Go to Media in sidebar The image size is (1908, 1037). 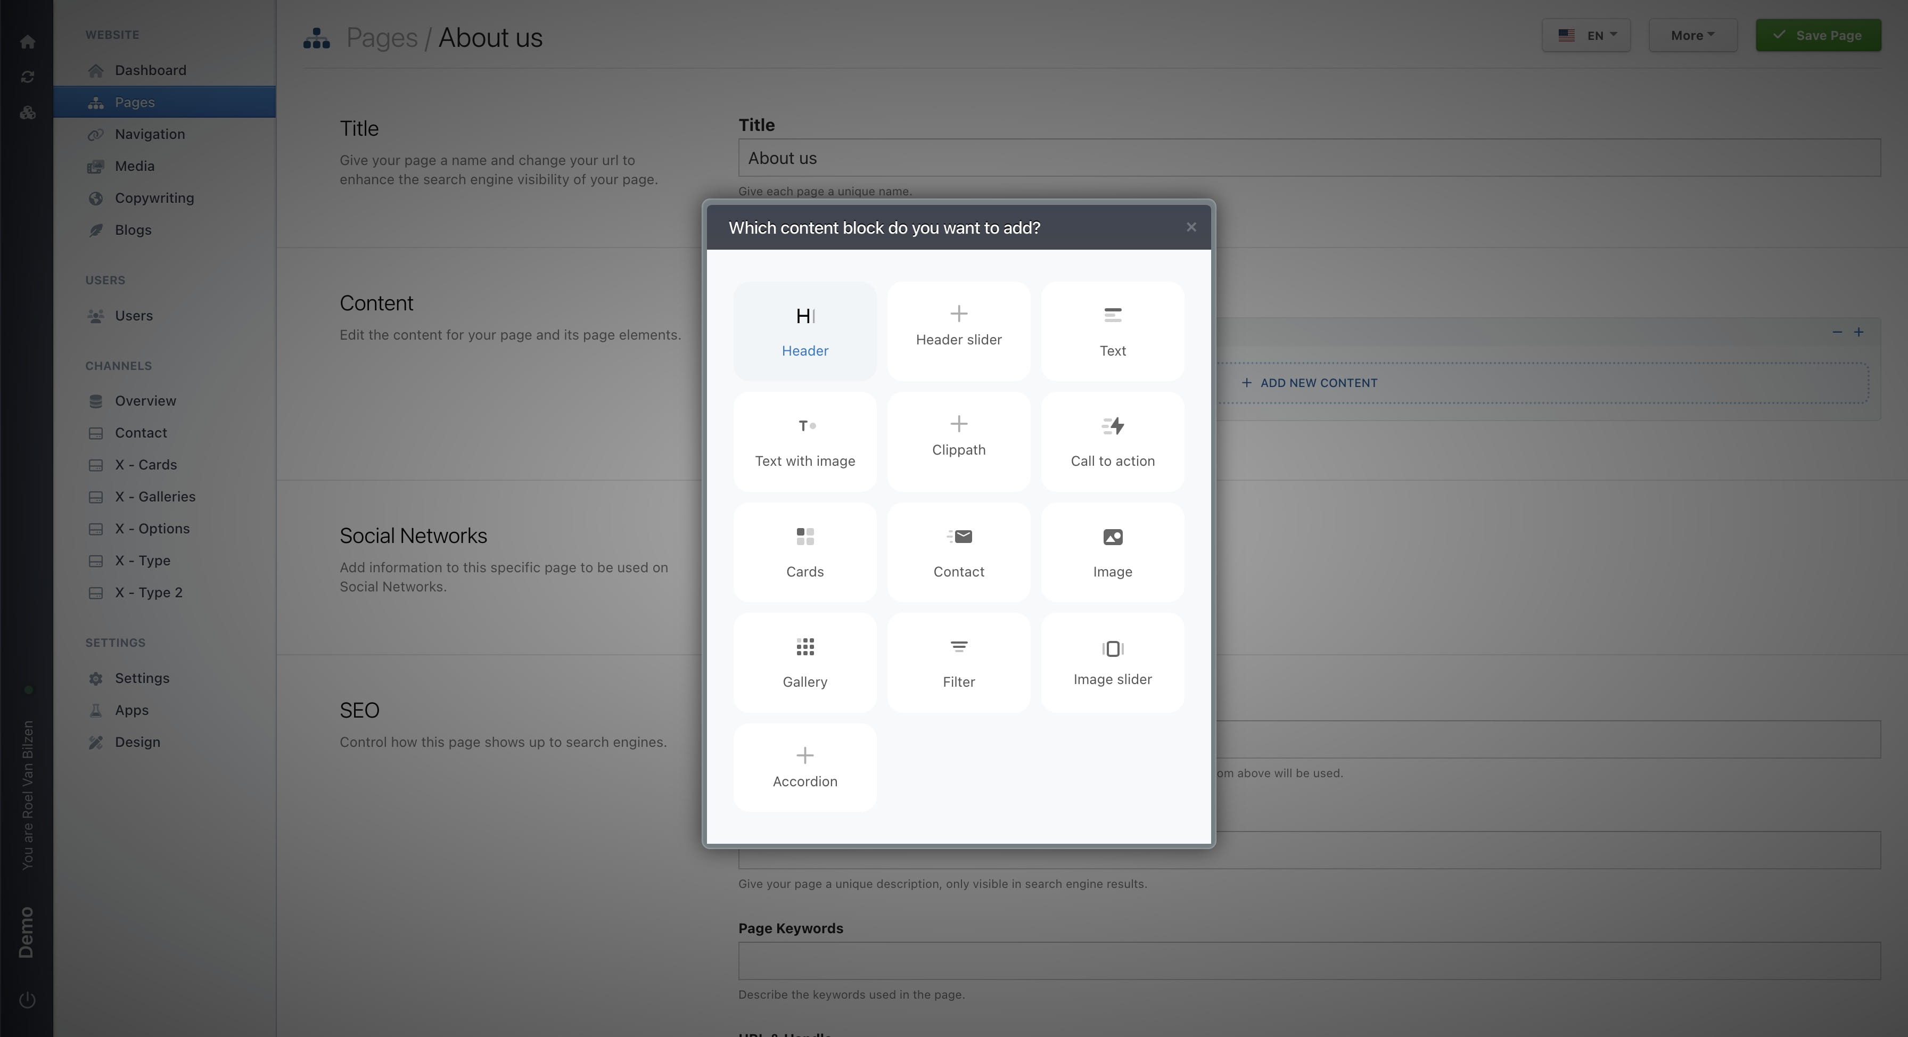[x=134, y=166]
